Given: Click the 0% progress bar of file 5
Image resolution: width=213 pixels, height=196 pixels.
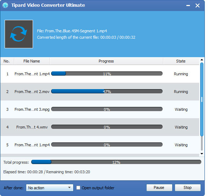Looking at the screenshot, I should [x=107, y=145].
